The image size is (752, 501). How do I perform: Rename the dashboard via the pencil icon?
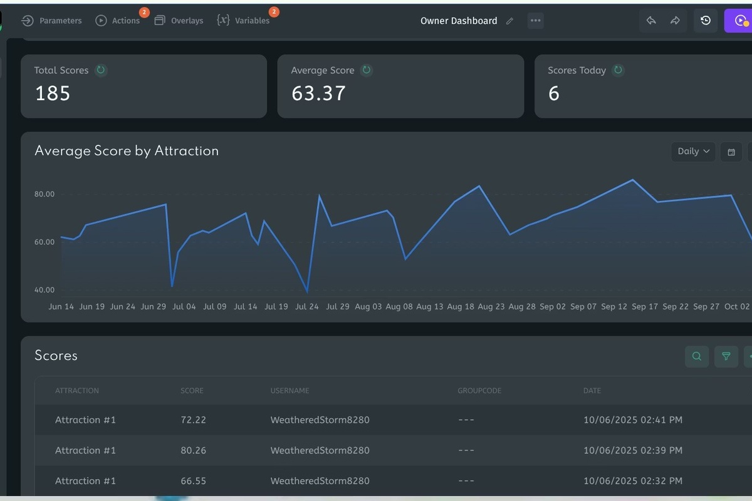pyautogui.click(x=509, y=21)
